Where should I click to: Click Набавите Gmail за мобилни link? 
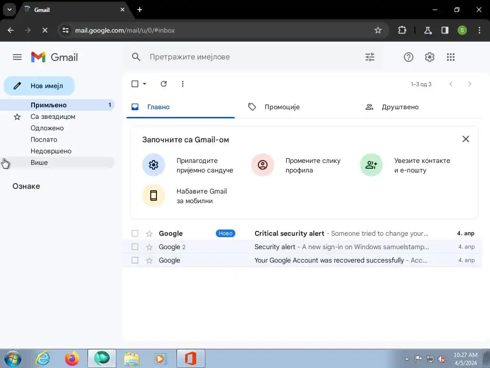click(201, 196)
